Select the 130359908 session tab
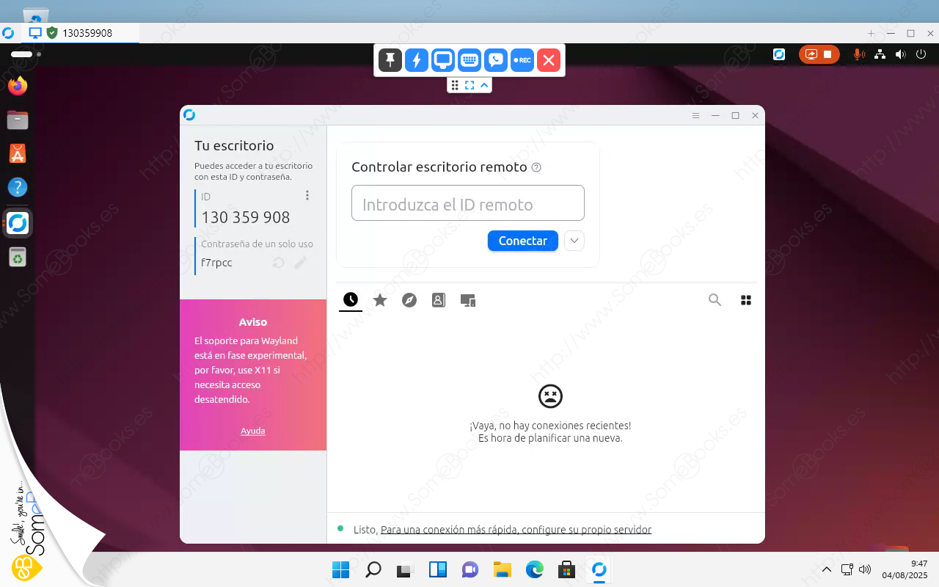Image resolution: width=939 pixels, height=587 pixels. click(79, 33)
